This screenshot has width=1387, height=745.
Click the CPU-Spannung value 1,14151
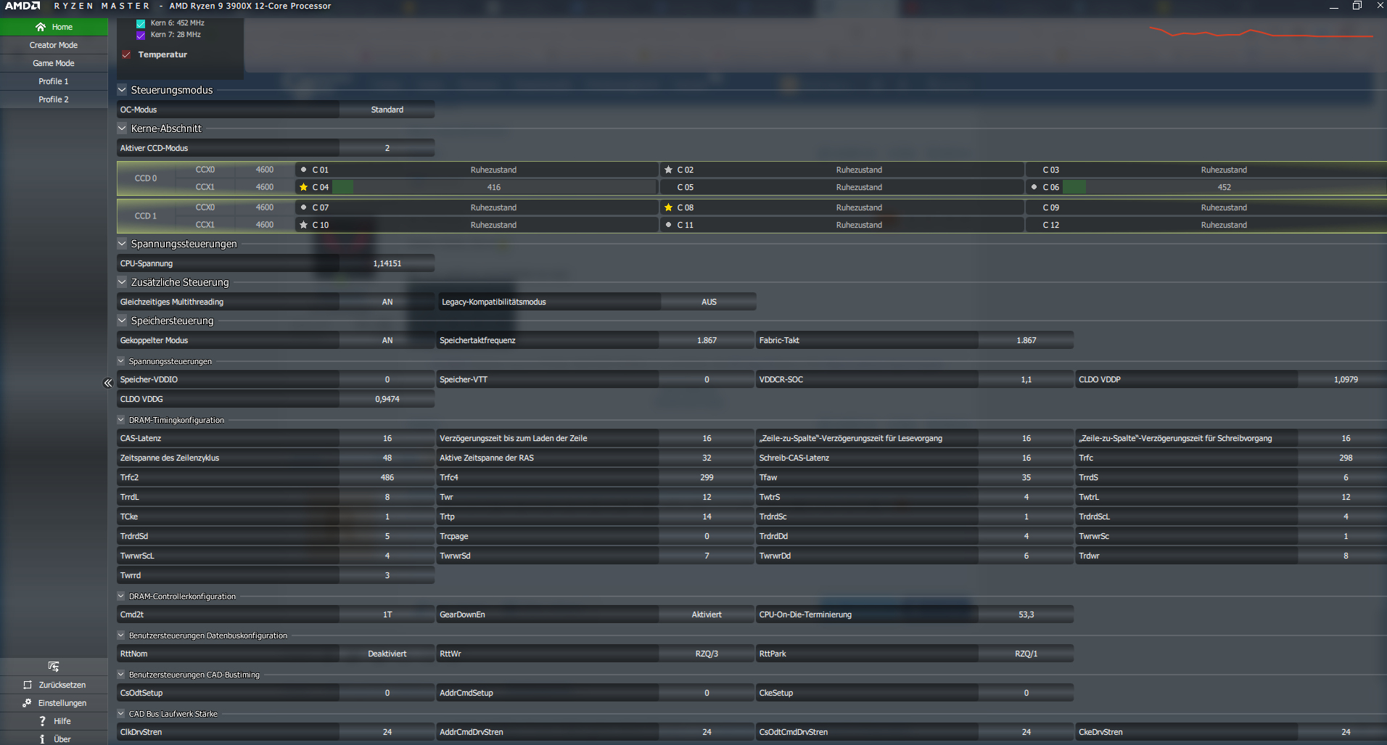pos(387,263)
